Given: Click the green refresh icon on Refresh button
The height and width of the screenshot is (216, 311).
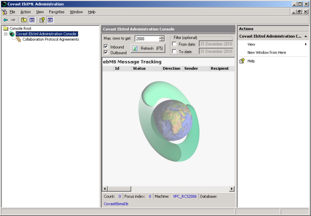Looking at the screenshot, I should point(135,49).
